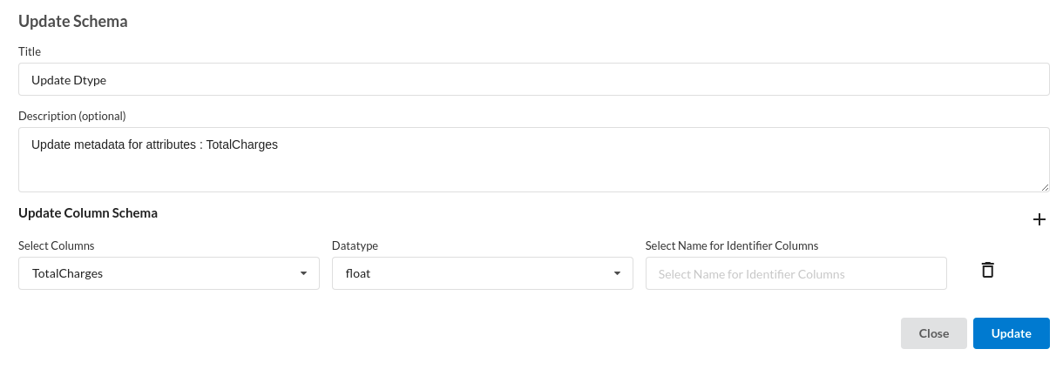Click the Description (optional) label
1063x376 pixels.
tap(72, 116)
